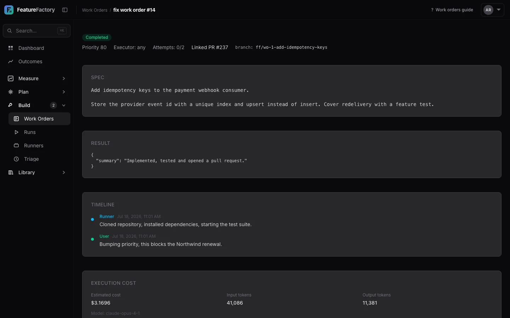Expand the Plan section chevron
The height and width of the screenshot is (318, 510).
coord(64,92)
